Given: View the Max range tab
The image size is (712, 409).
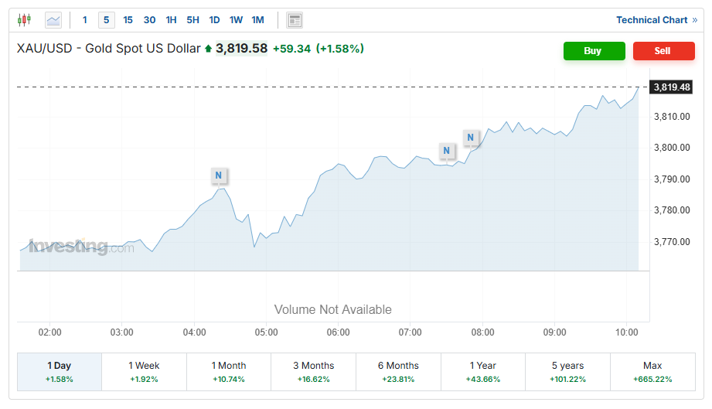Looking at the screenshot, I should (x=652, y=372).
